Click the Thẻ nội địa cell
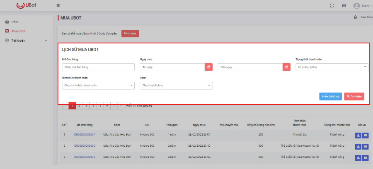This screenshot has width=373, height=169. point(300,135)
